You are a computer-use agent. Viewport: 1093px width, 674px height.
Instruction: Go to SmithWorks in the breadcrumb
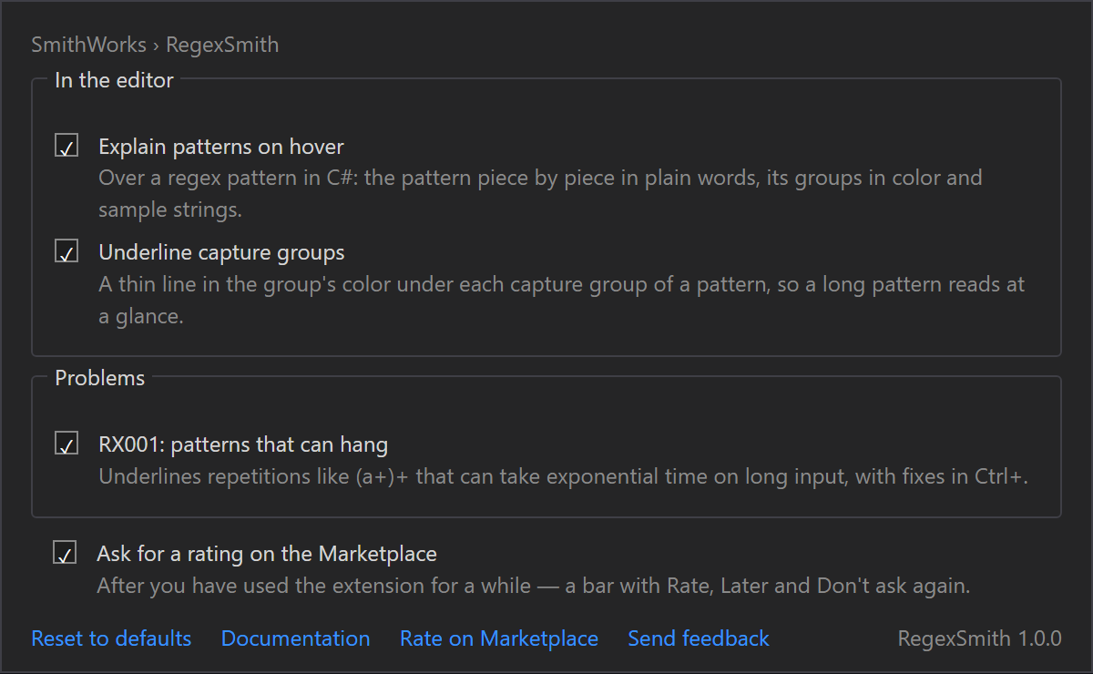[88, 45]
